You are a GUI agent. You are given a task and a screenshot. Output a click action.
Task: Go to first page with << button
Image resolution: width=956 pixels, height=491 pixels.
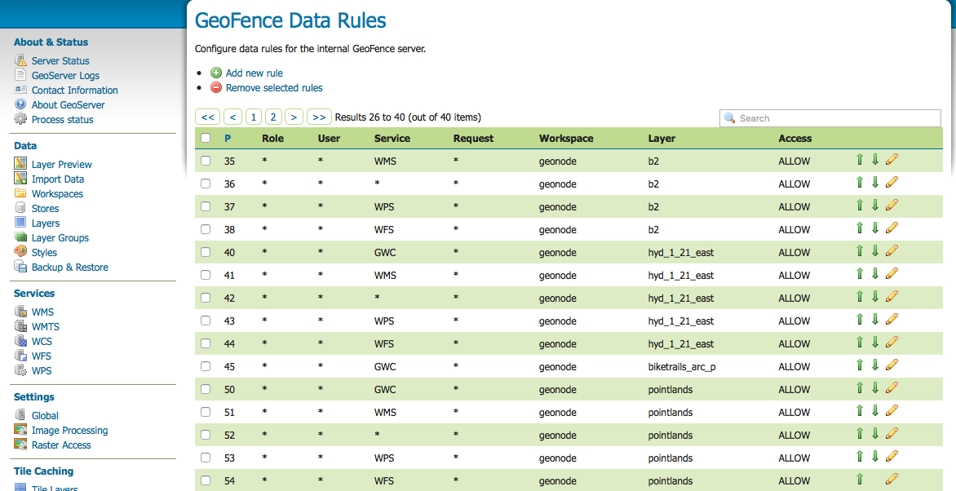[x=208, y=117]
